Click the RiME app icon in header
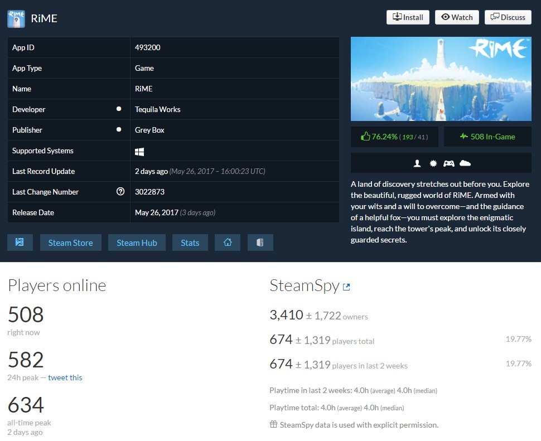 (16, 18)
